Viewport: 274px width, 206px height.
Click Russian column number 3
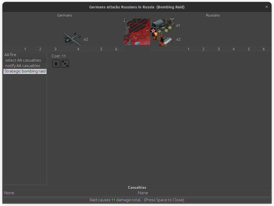(x=219, y=49)
